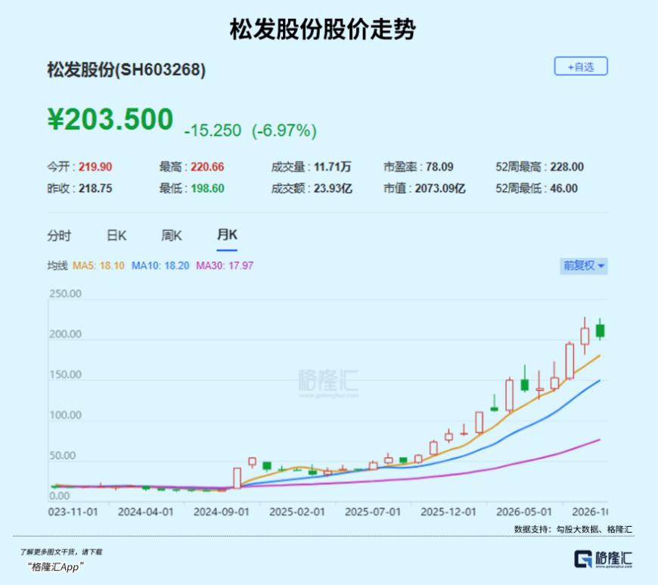
Task: Click the 2024-04-01 date axis label
Action: (x=146, y=512)
